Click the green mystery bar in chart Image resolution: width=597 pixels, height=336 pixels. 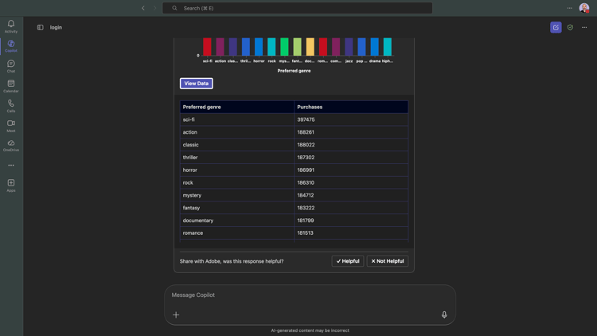284,47
